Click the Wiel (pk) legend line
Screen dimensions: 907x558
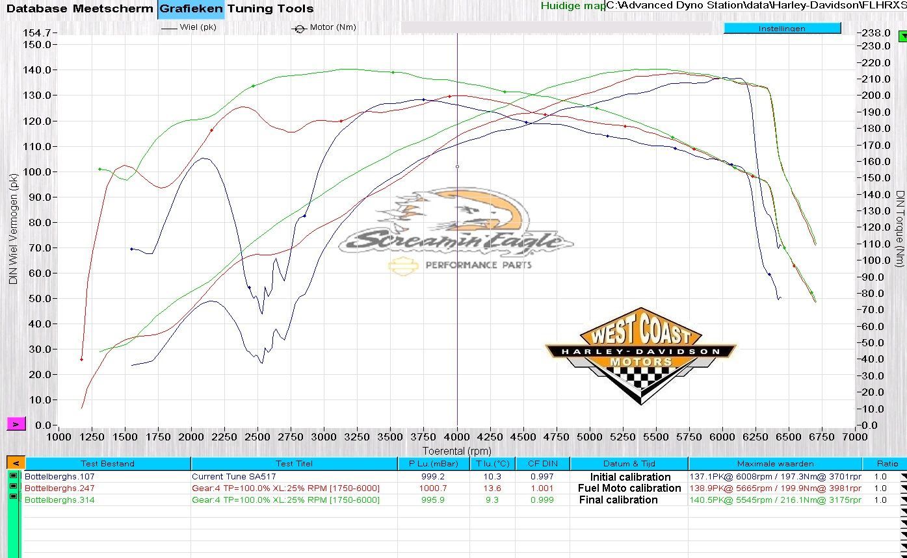pyautogui.click(x=169, y=29)
